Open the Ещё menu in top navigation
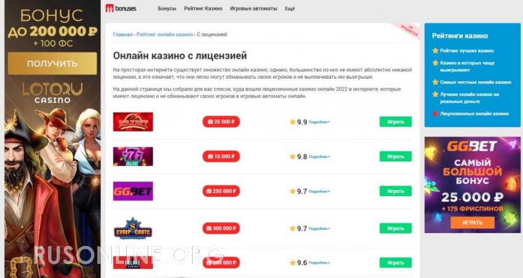Screen dimensions: 523x278 pyautogui.click(x=290, y=9)
